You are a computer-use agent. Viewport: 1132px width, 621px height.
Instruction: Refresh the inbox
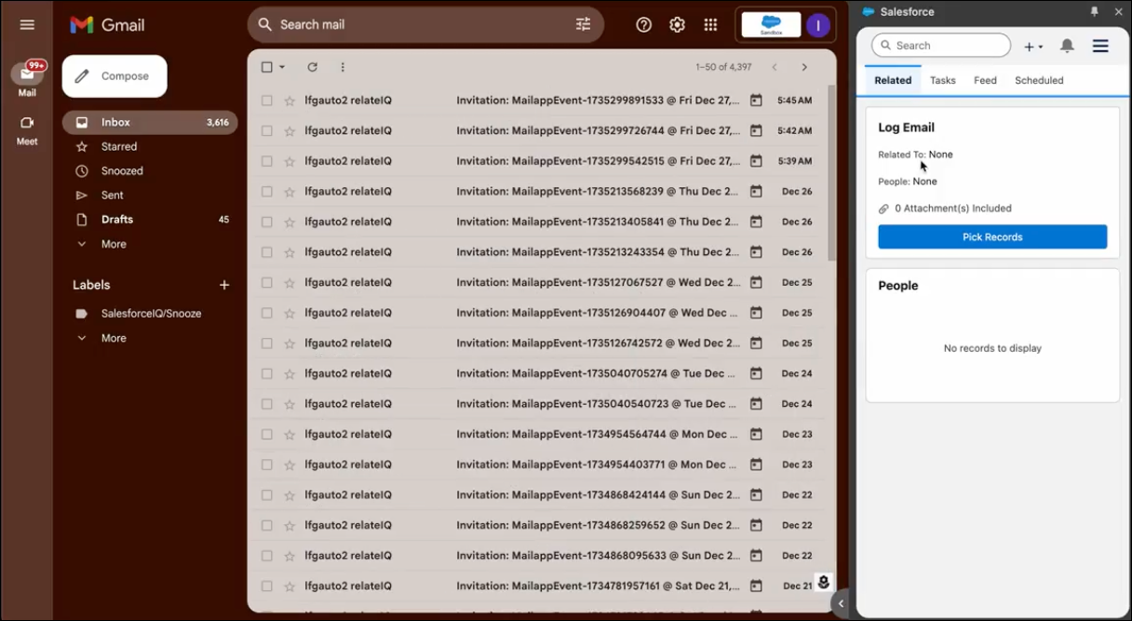tap(312, 67)
